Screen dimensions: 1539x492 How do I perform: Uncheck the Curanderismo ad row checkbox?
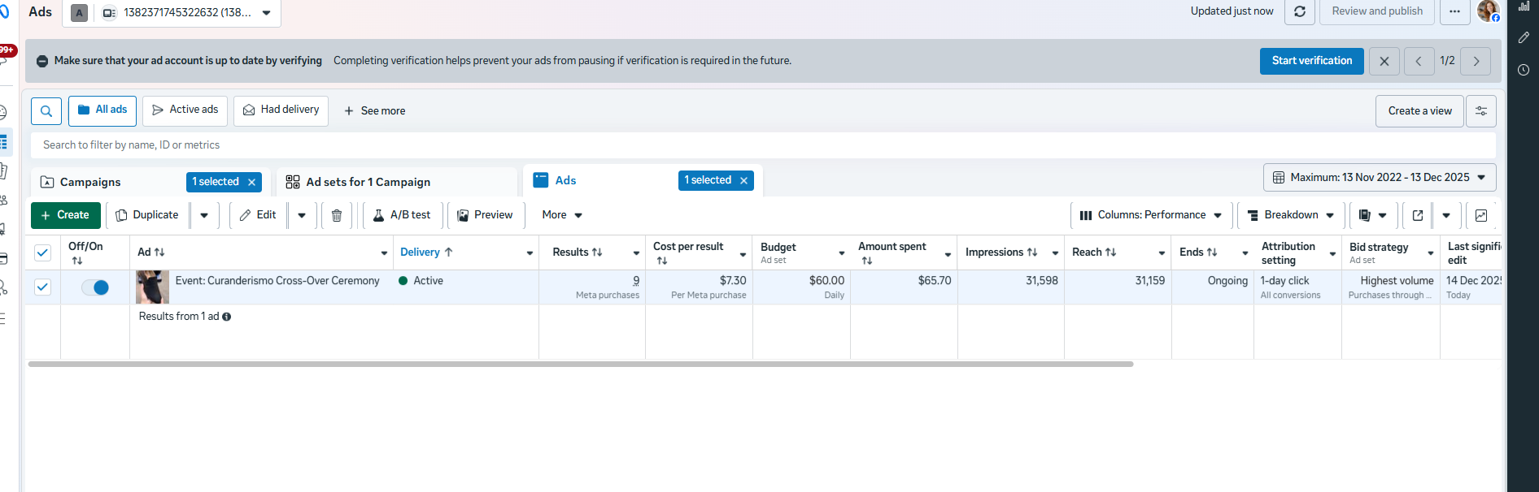[43, 287]
